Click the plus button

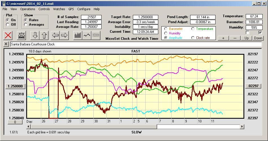(223, 38)
